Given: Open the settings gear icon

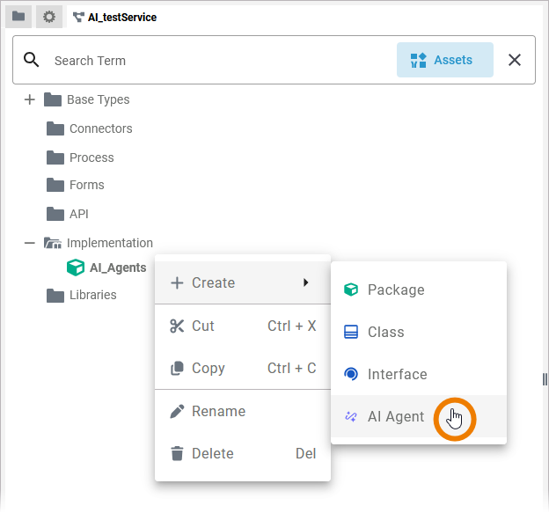Looking at the screenshot, I should [49, 17].
